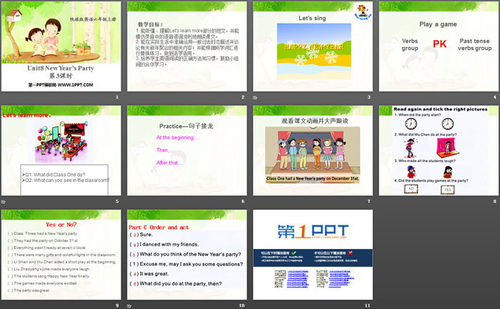This screenshot has width=500, height=309.
Task: Select slide 2 teaching objectives thumbnail
Action: point(187,46)
